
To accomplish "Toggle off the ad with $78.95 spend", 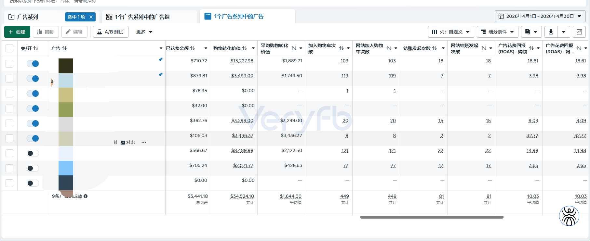I will [33, 94].
